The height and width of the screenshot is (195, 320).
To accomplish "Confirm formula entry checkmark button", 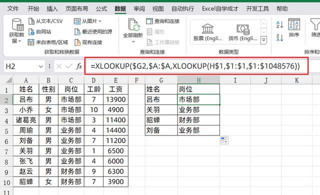I will click(69, 66).
